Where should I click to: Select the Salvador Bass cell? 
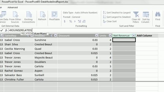(x=19, y=75)
